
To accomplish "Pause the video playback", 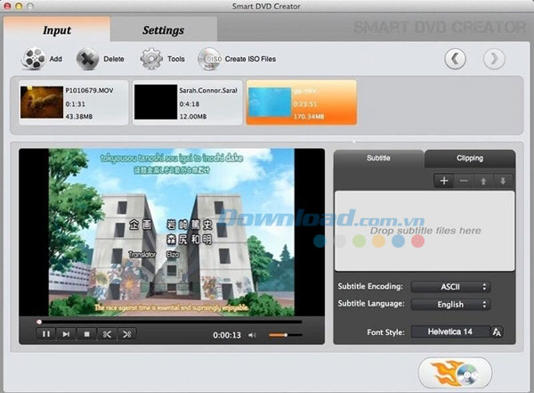I will point(45,334).
